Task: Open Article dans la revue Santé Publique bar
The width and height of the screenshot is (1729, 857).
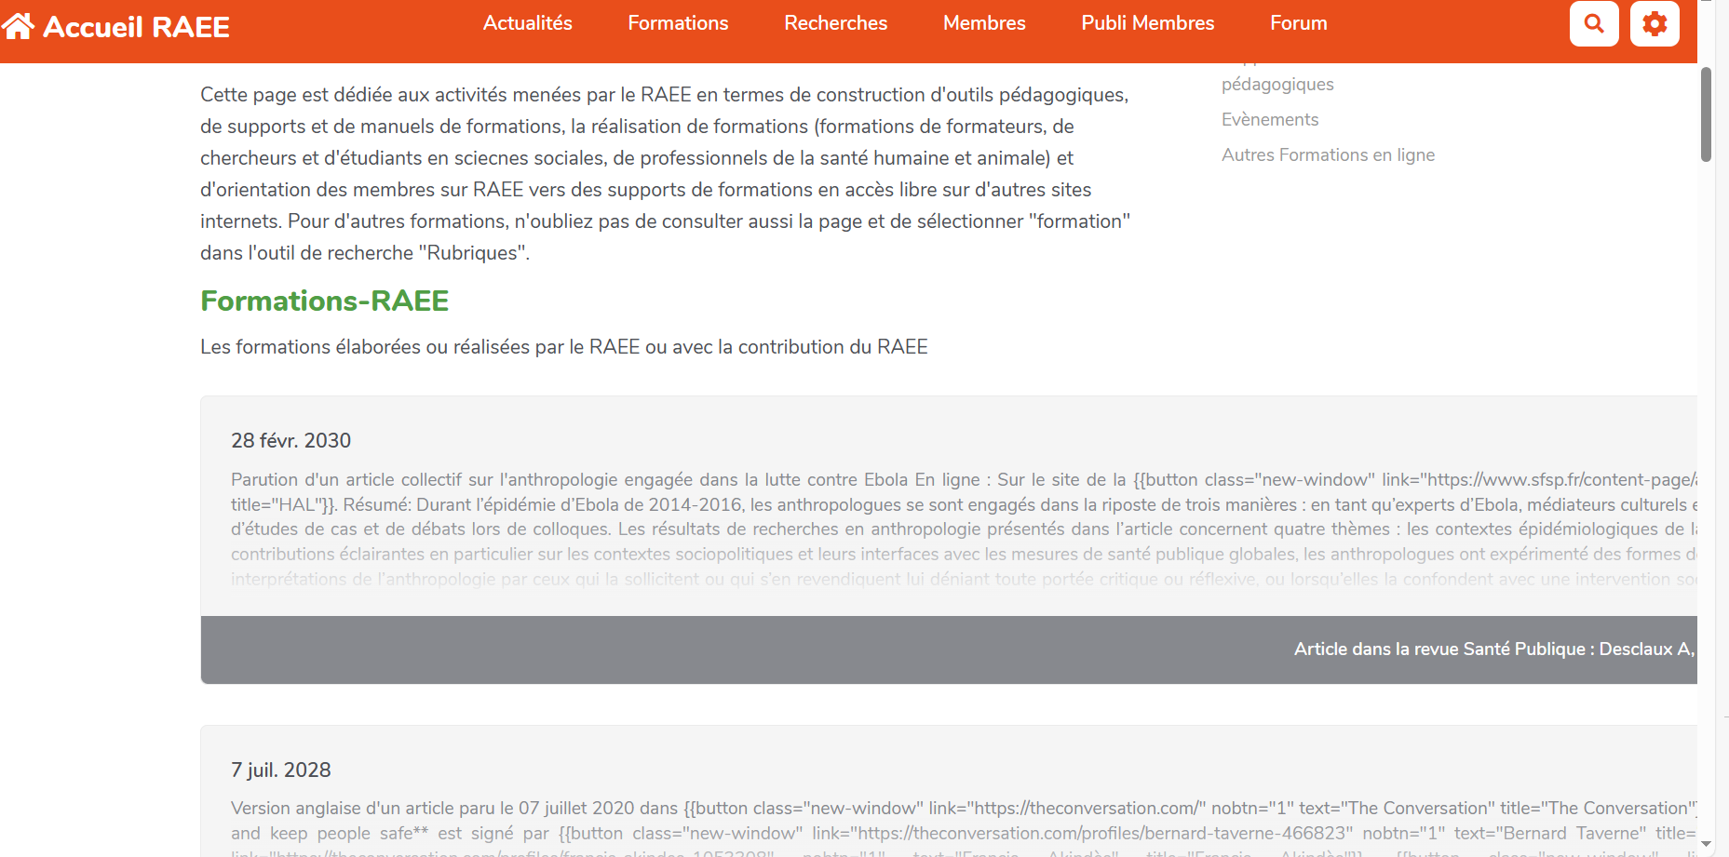Action: click(949, 649)
